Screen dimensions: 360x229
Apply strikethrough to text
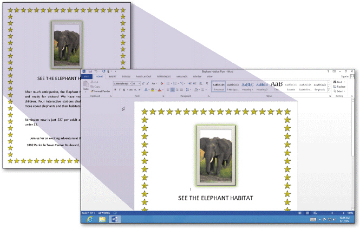pos(131,90)
